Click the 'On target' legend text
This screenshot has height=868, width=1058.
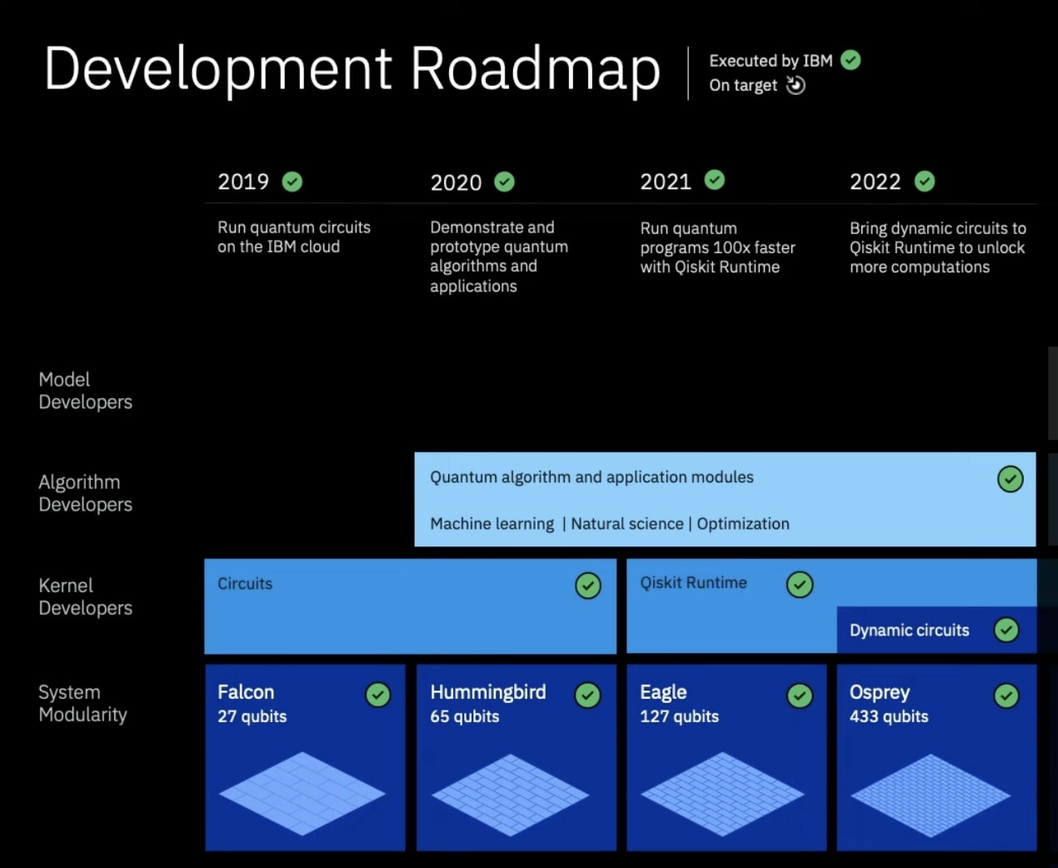(743, 85)
